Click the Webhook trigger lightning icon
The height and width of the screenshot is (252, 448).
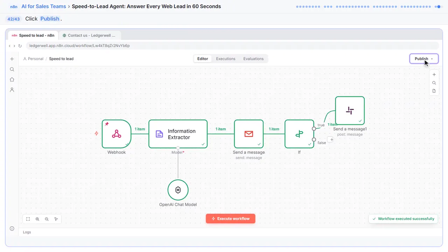tap(97, 133)
